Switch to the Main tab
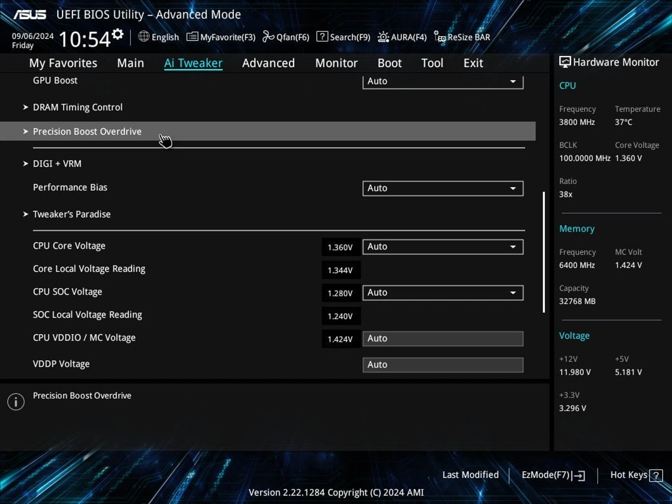This screenshot has height=504, width=672. tap(131, 63)
